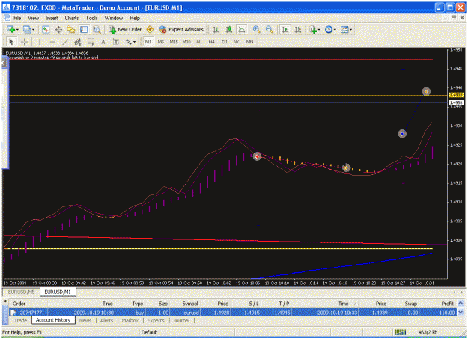This screenshot has width=468, height=338.
Task: Zoom in on the chart
Action: 256,29
